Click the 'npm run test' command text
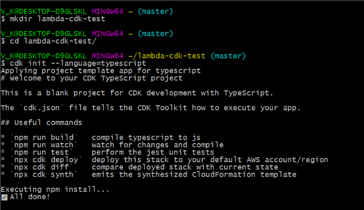 coord(42,152)
